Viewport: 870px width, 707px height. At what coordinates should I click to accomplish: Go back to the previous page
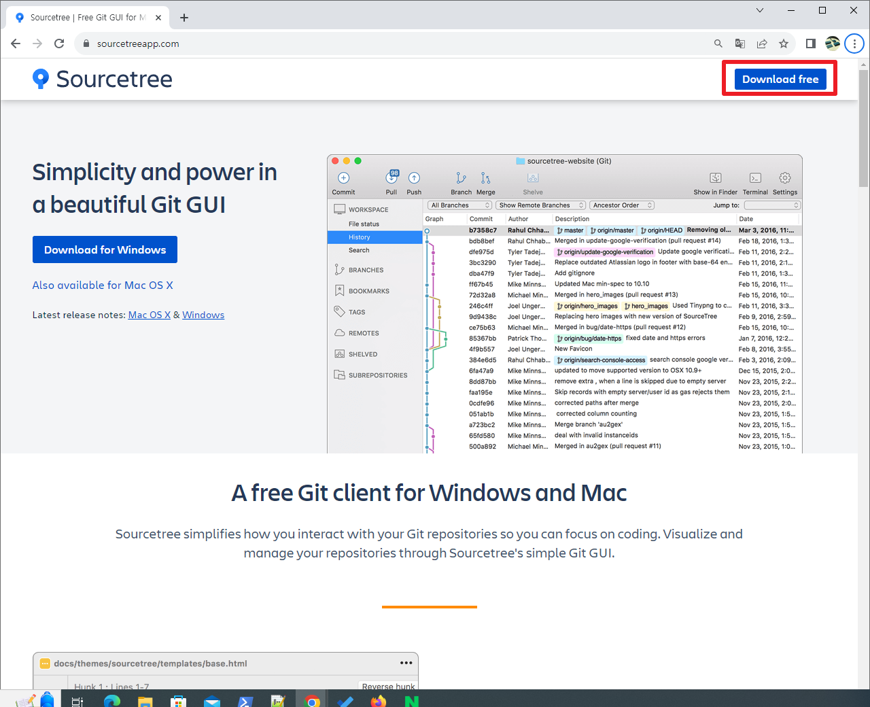click(16, 44)
